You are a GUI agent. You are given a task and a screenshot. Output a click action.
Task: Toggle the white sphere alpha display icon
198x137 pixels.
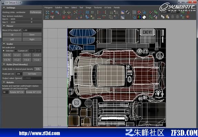pos(144,17)
